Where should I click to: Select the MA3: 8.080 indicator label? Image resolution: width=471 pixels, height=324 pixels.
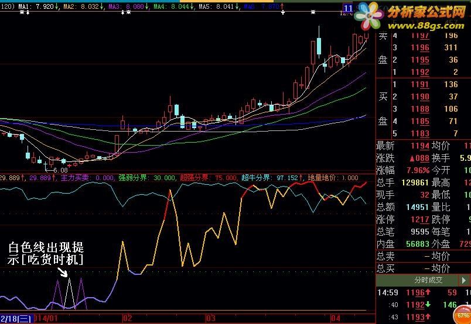(128, 6)
